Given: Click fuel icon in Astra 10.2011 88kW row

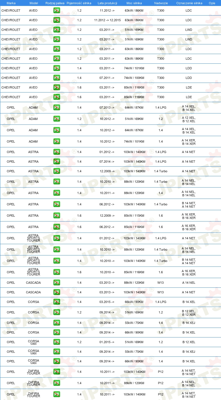Looking at the screenshot, I should [57, 193].
